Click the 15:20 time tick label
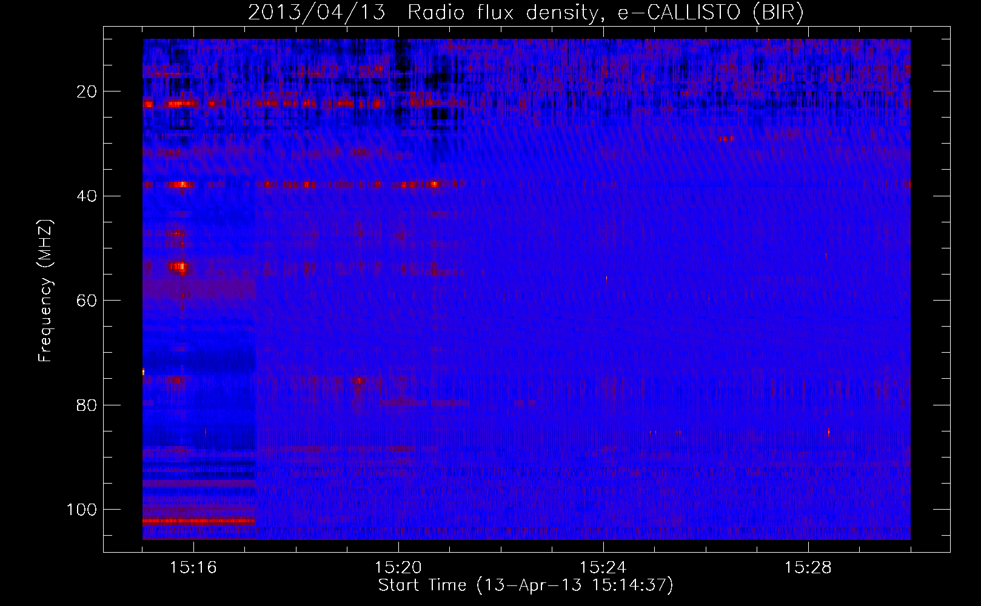Screen dimensions: 981x606 [398, 567]
